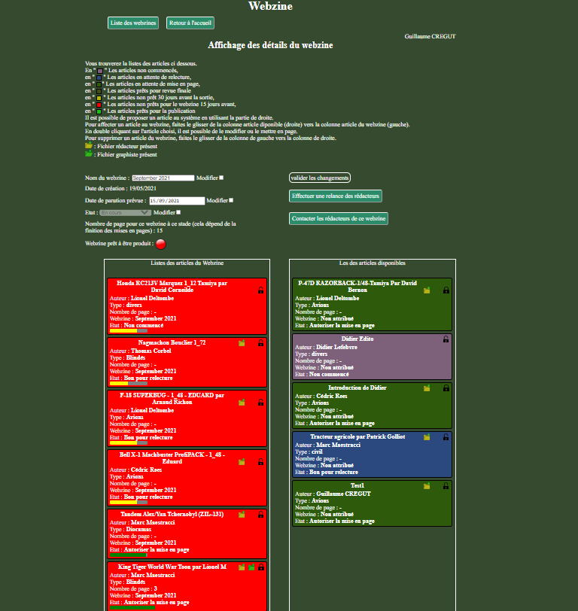Open writer file folder on Tandem Alex/Yan Tchernobyl

[x=242, y=515]
